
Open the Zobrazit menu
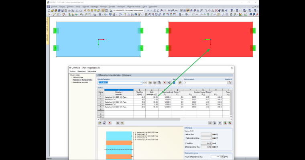70,6
